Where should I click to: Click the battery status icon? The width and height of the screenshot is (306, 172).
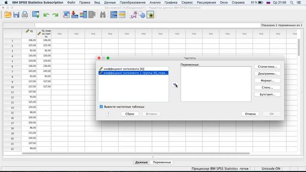click(x=261, y=2)
